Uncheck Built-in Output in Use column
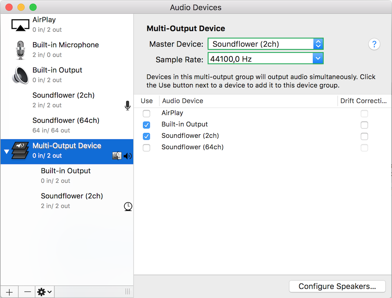Viewport: 392px width, 298px height. 146,125
